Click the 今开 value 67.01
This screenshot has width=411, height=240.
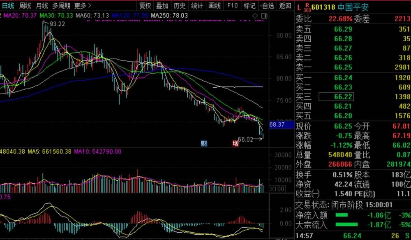click(x=401, y=126)
